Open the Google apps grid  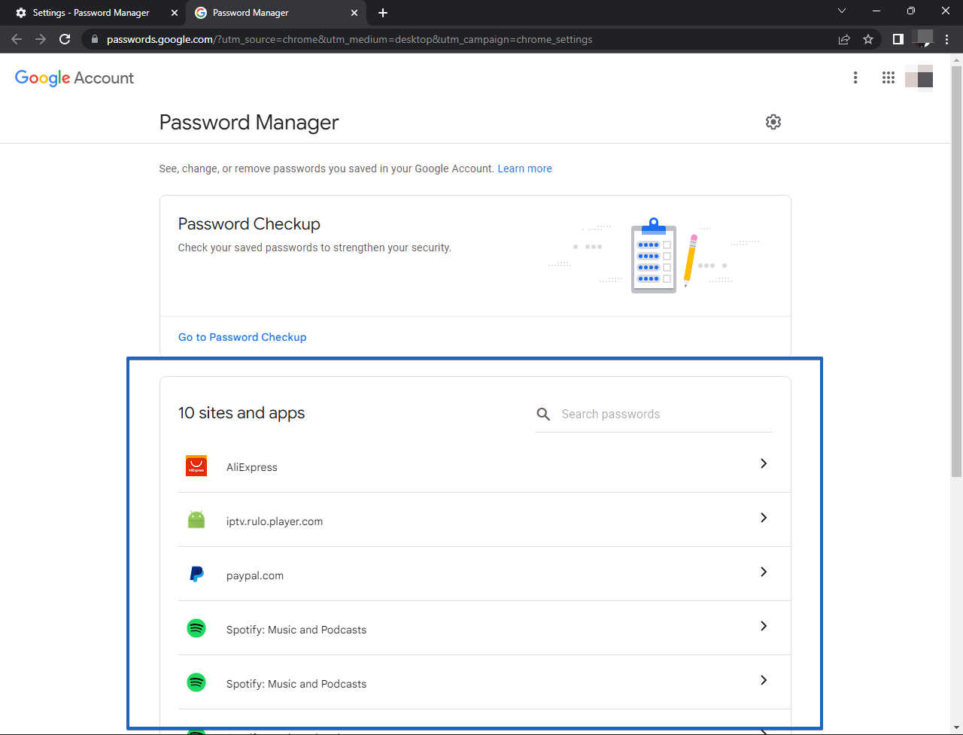(x=888, y=77)
